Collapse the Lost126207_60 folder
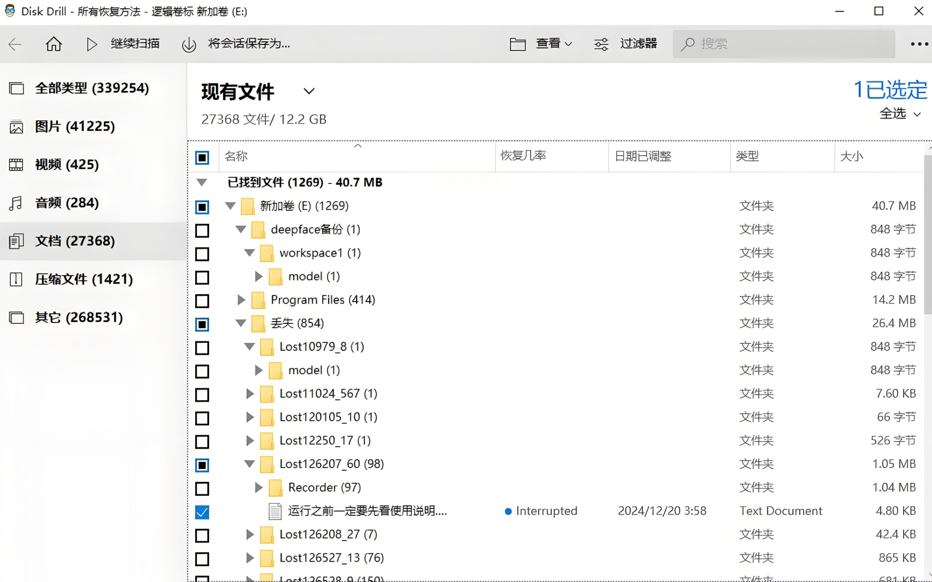Viewport: 932px width, 582px height. point(249,464)
